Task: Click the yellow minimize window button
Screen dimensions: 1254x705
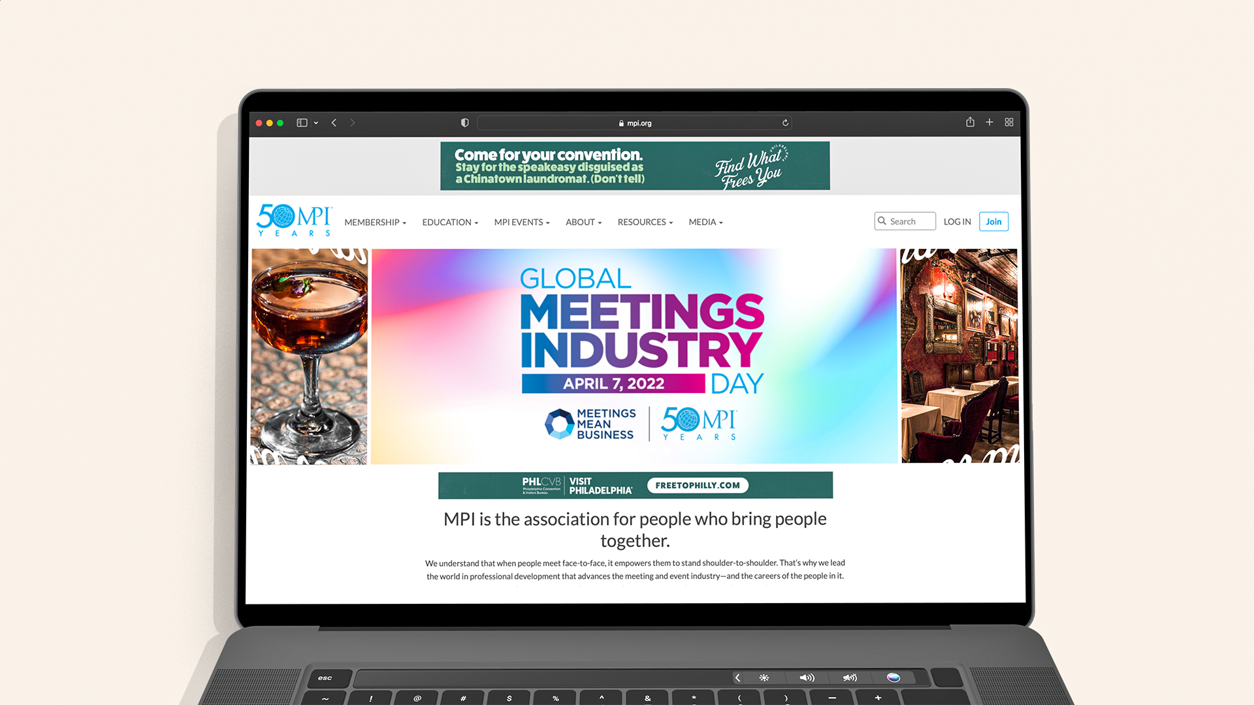Action: tap(270, 123)
